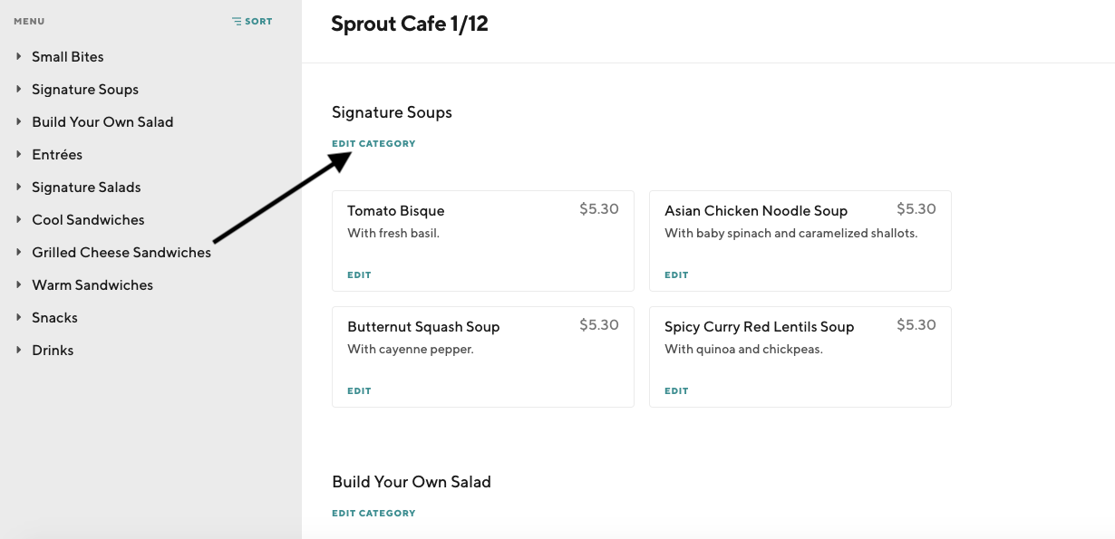Select Grilled Cheese Sandwiches menu item
The width and height of the screenshot is (1115, 539).
click(x=121, y=253)
